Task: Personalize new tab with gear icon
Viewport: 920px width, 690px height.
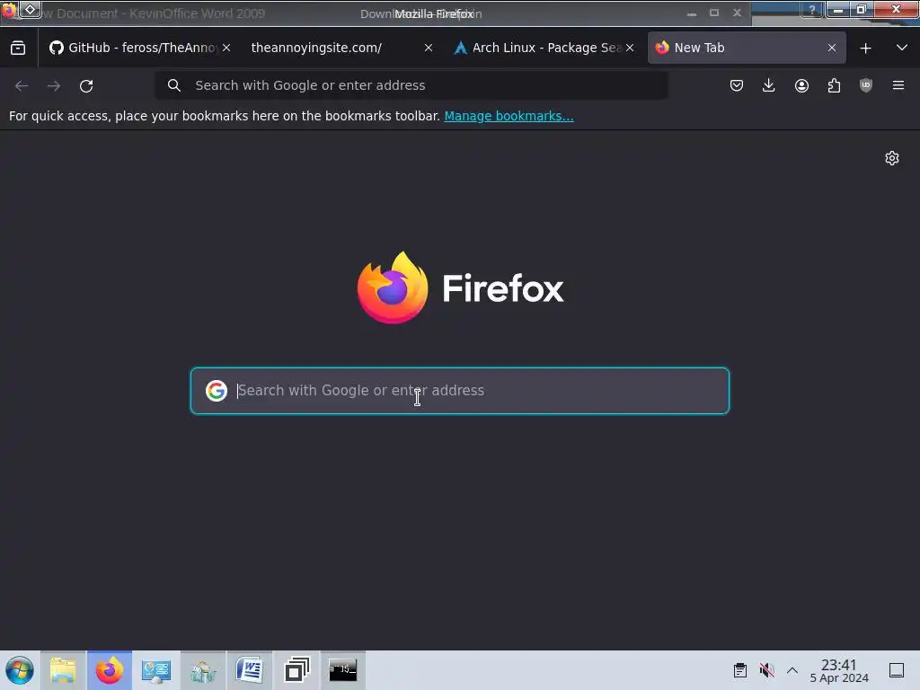Action: pyautogui.click(x=892, y=158)
